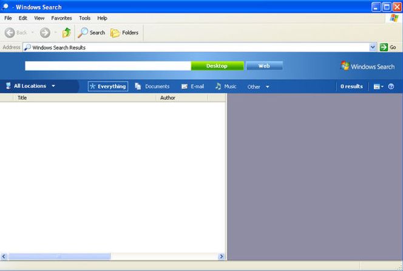Viewport: 403px width, 271px height.
Task: Click inside the search query box
Action: tap(108, 66)
